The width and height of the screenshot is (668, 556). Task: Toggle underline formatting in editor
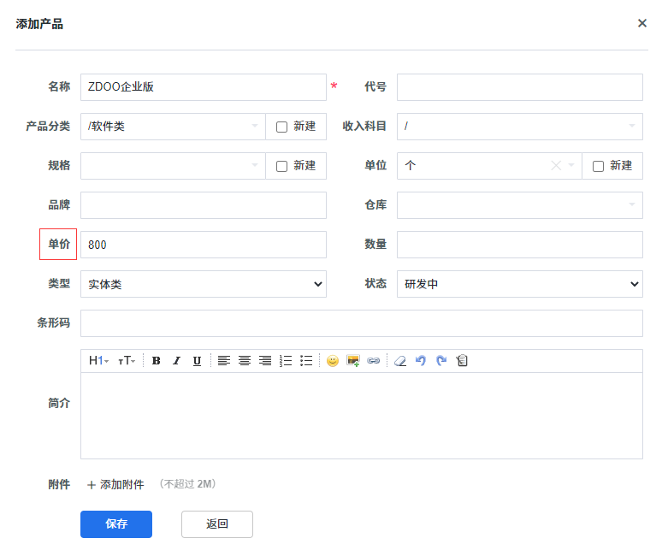tap(197, 361)
